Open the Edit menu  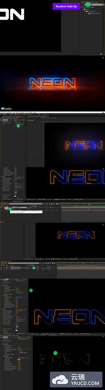tap(4, 112)
